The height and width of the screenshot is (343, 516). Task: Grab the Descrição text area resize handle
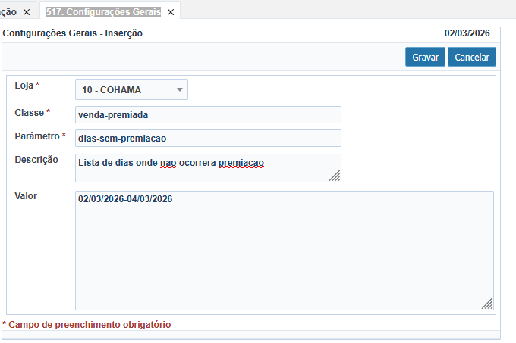pyautogui.click(x=335, y=176)
